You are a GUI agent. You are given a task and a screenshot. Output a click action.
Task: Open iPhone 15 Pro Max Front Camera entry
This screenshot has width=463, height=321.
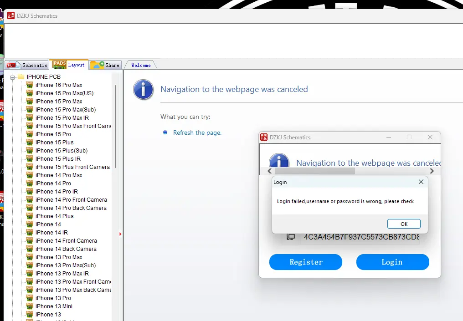tap(73, 126)
